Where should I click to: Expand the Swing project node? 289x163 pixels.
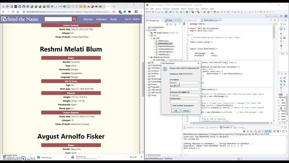(147, 96)
